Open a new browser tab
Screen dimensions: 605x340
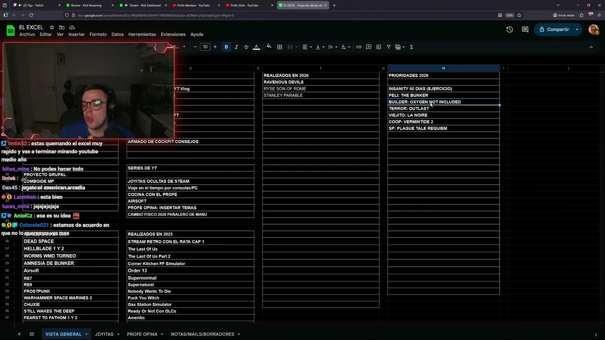(334, 5)
